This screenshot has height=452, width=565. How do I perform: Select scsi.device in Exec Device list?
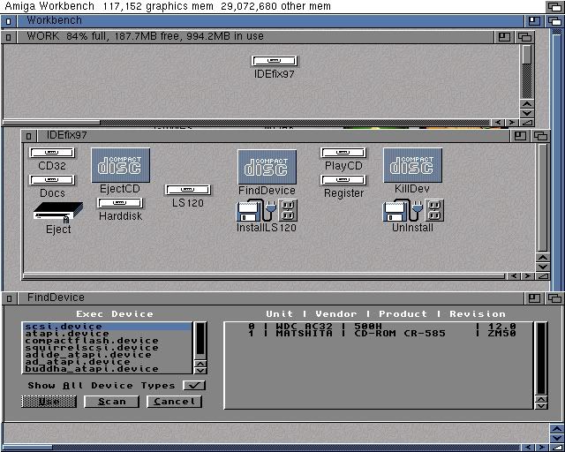108,327
